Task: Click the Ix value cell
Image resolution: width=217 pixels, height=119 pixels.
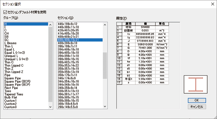Action: coord(145,34)
